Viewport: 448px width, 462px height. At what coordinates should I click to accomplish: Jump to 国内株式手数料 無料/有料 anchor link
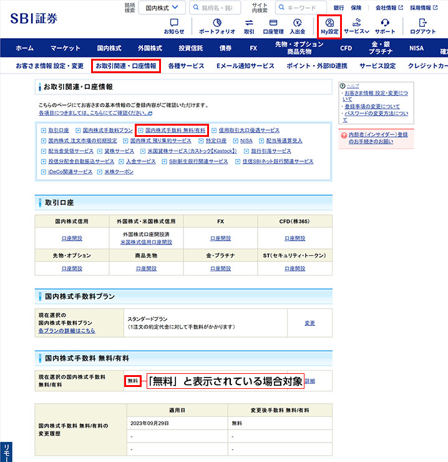pos(175,130)
